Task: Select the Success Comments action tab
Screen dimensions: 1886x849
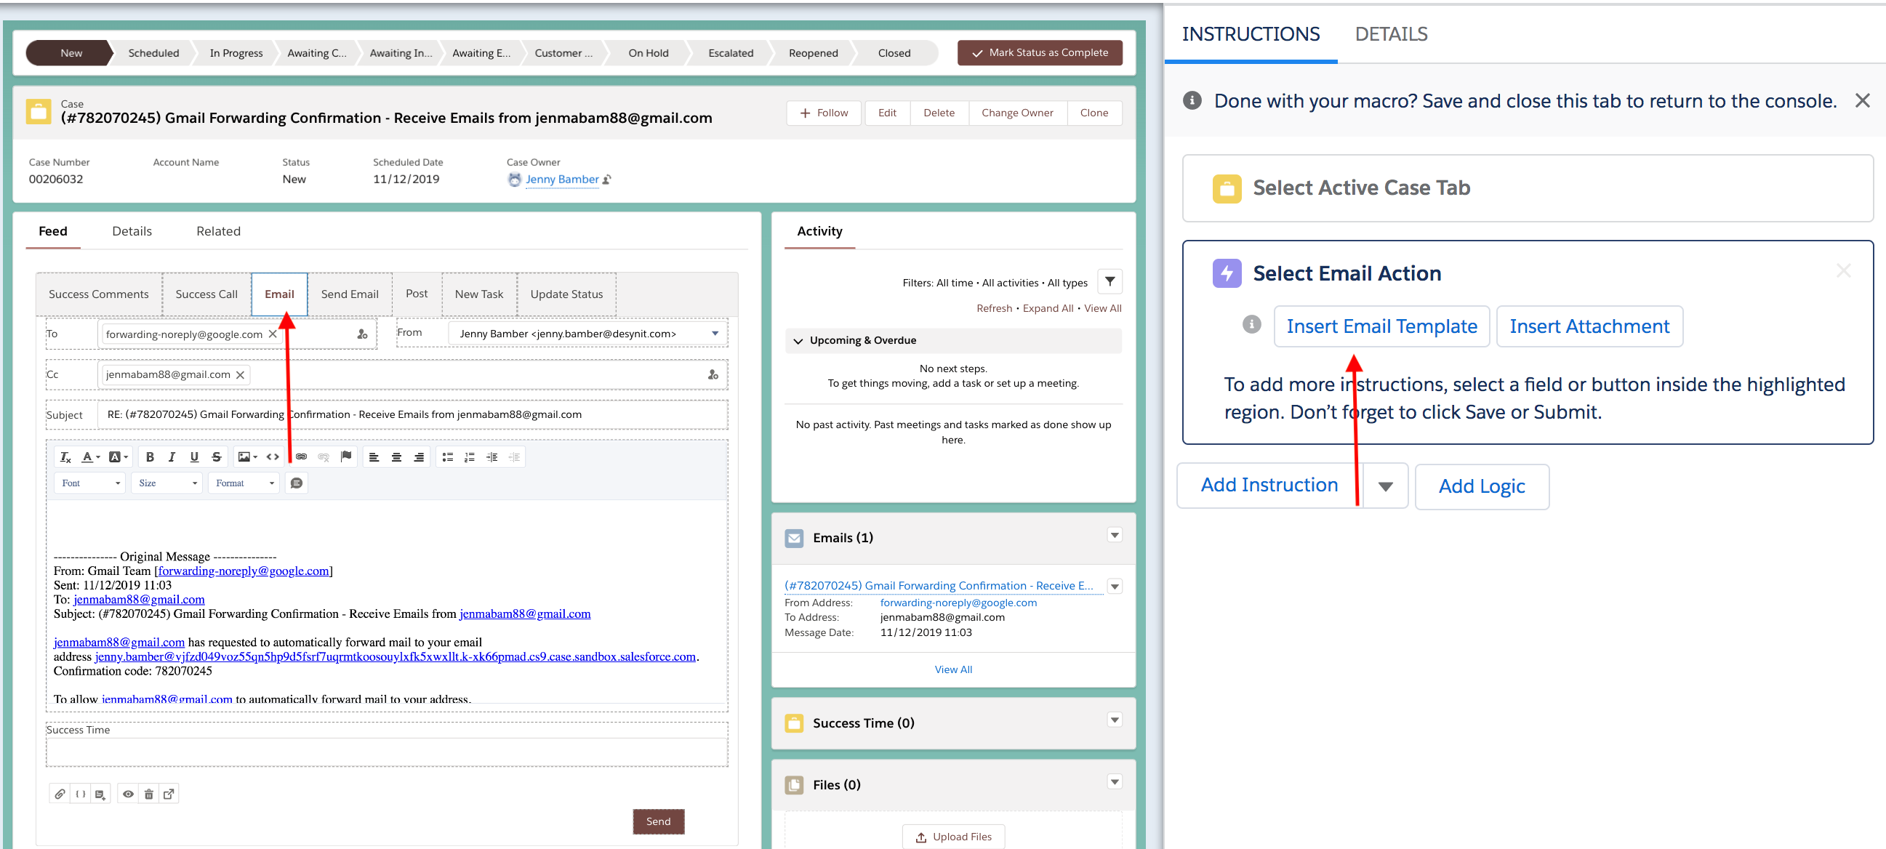Action: [99, 294]
